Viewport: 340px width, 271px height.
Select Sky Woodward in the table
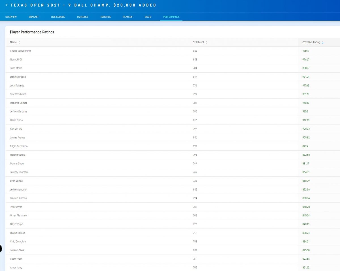18,94
